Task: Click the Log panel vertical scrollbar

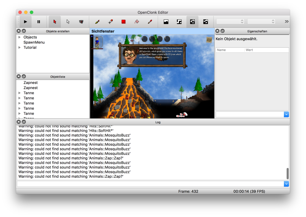Action: [288, 173]
